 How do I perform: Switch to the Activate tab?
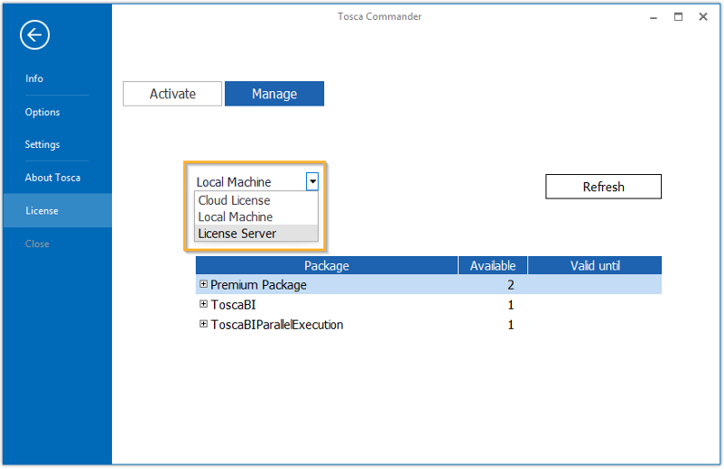tap(172, 94)
